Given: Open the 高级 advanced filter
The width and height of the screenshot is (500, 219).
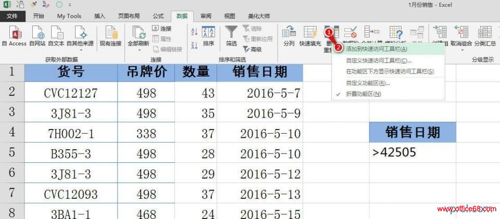Looking at the screenshot, I should 252,49.
